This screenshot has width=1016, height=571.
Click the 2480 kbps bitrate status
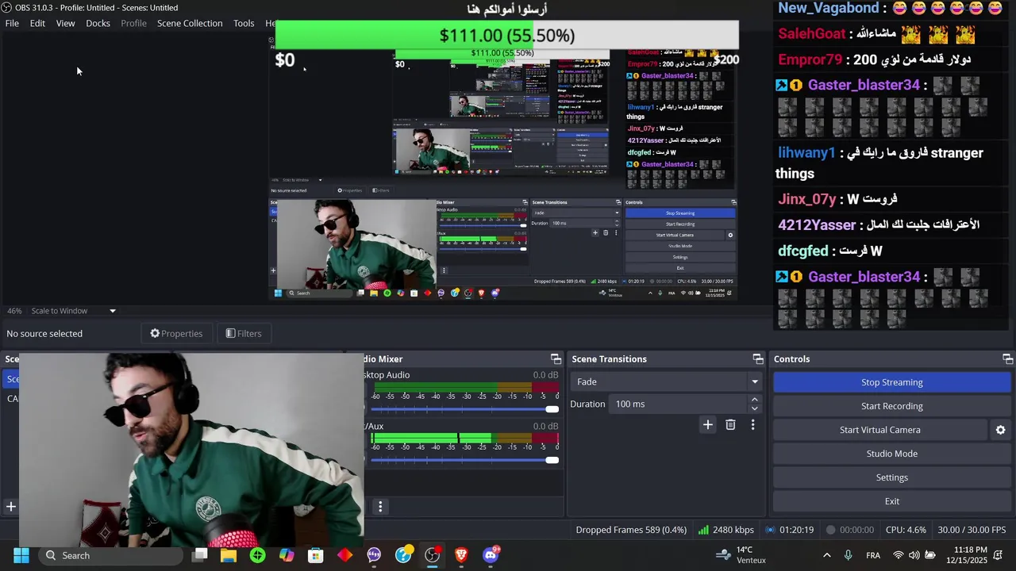(x=726, y=530)
